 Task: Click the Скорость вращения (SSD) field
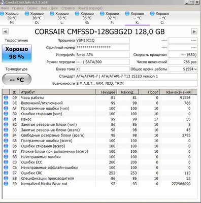click(183, 55)
